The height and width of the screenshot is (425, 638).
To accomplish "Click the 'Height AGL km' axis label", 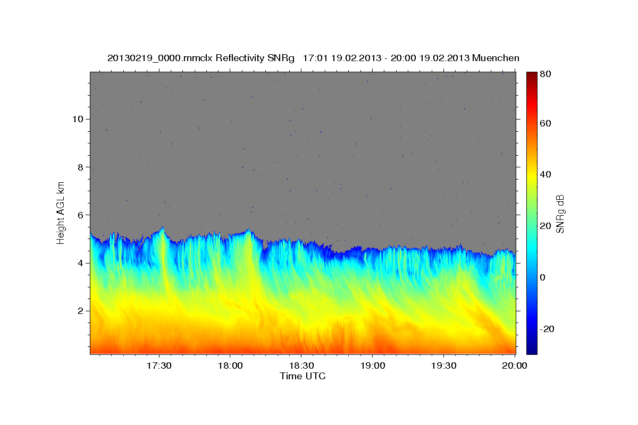I will click(x=61, y=212).
